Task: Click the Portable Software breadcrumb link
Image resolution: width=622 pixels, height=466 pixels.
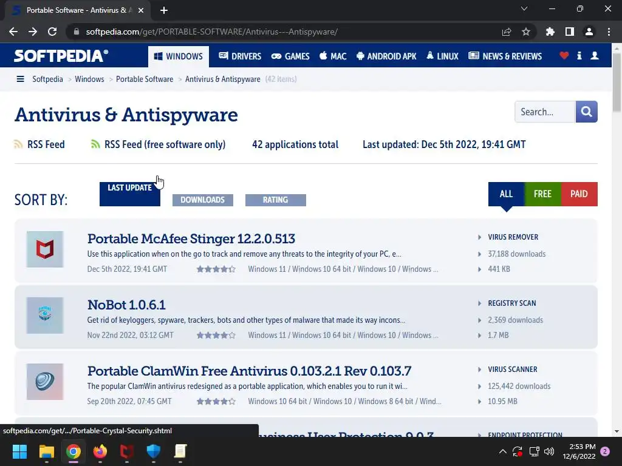Action: [145, 79]
